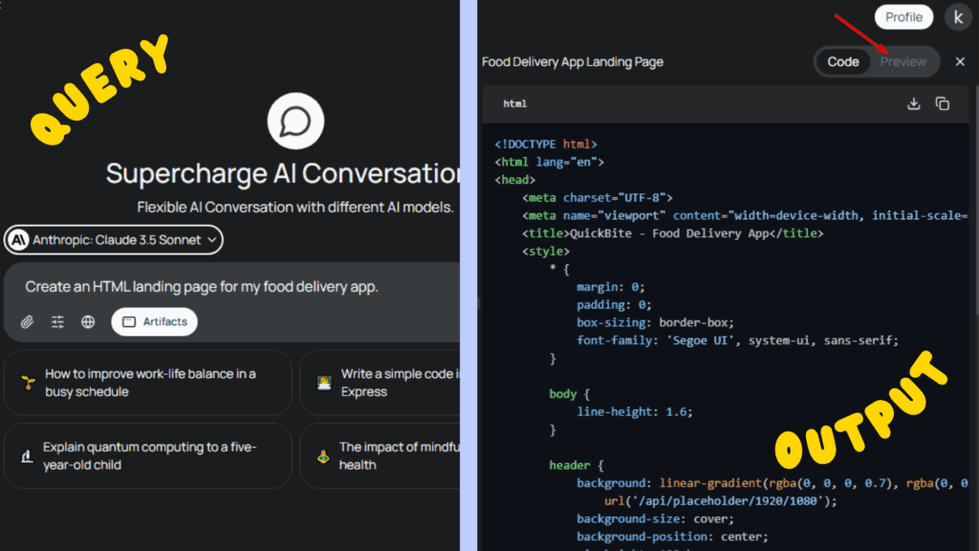
Task: Copy the code using the copy icon
Action: (942, 103)
